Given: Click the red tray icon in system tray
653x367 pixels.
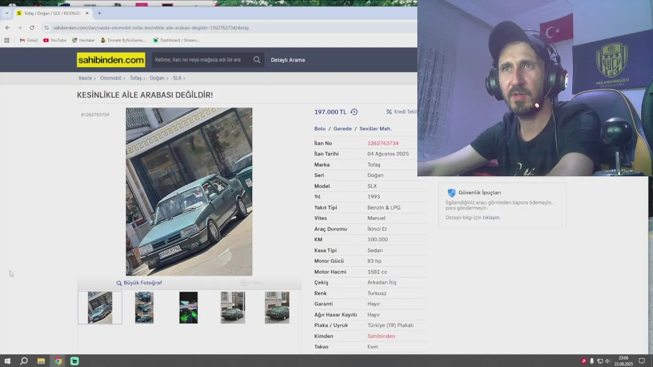Looking at the screenshot, I should point(584,361).
